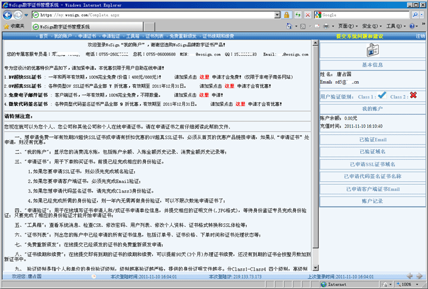Open 免费重新颁发 in the navigation bar
The width and height of the screenshot is (428, 289).
click(183, 36)
